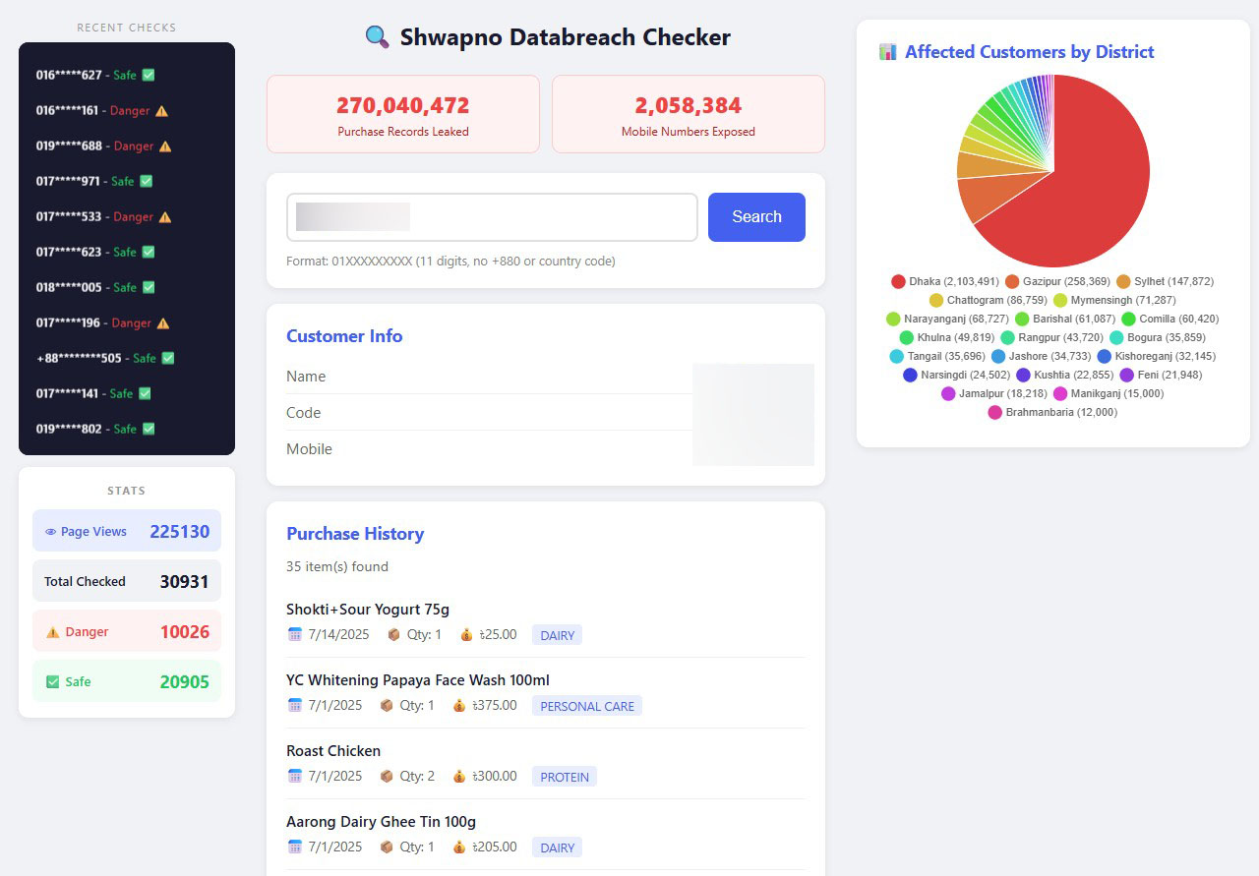
Task: Click the magnifier icon beside Shwapno Databreach Checker
Action: [378, 37]
